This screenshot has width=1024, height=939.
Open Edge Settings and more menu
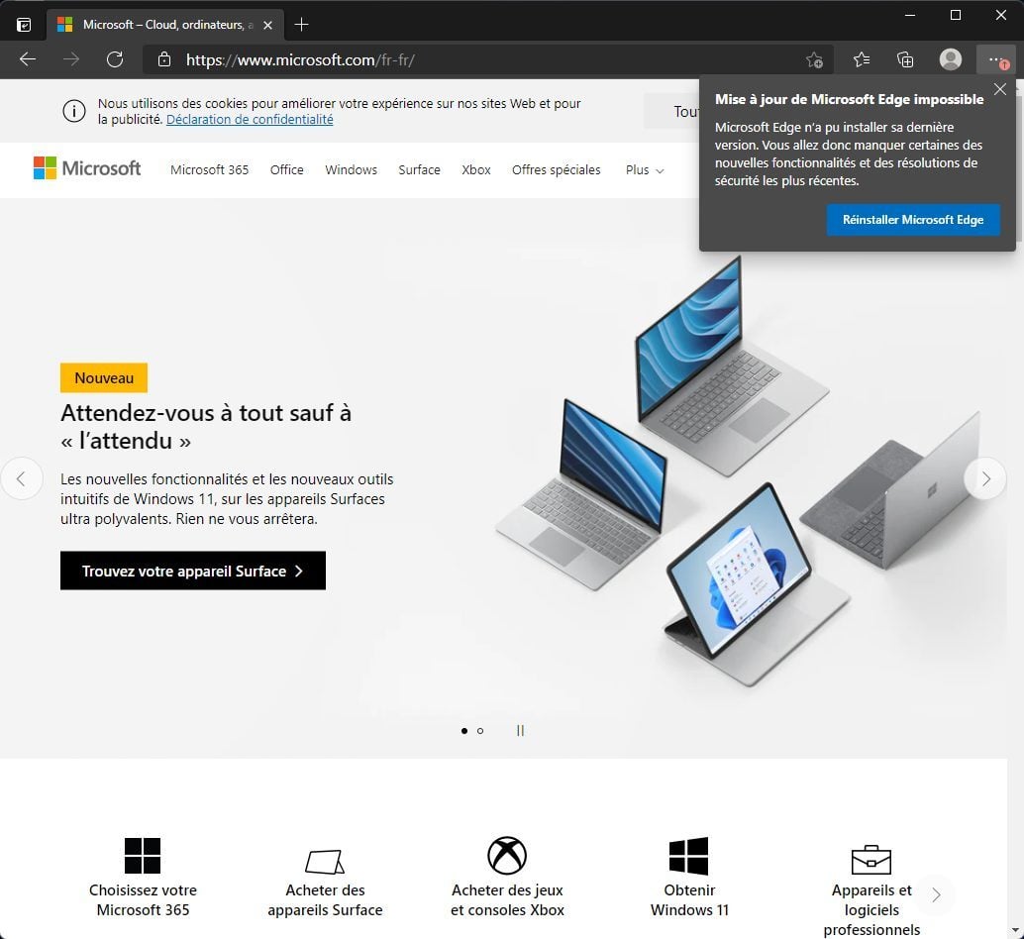tap(997, 60)
